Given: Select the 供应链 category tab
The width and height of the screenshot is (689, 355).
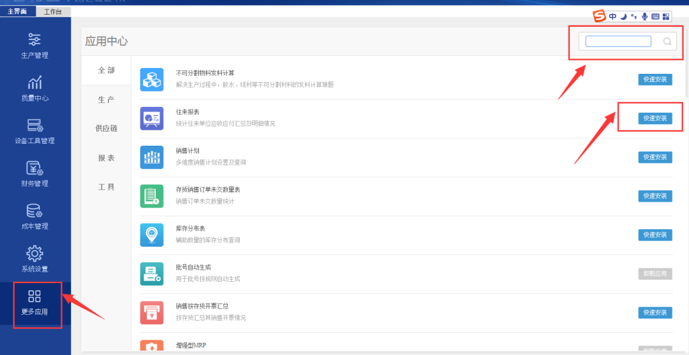Looking at the screenshot, I should coord(106,129).
